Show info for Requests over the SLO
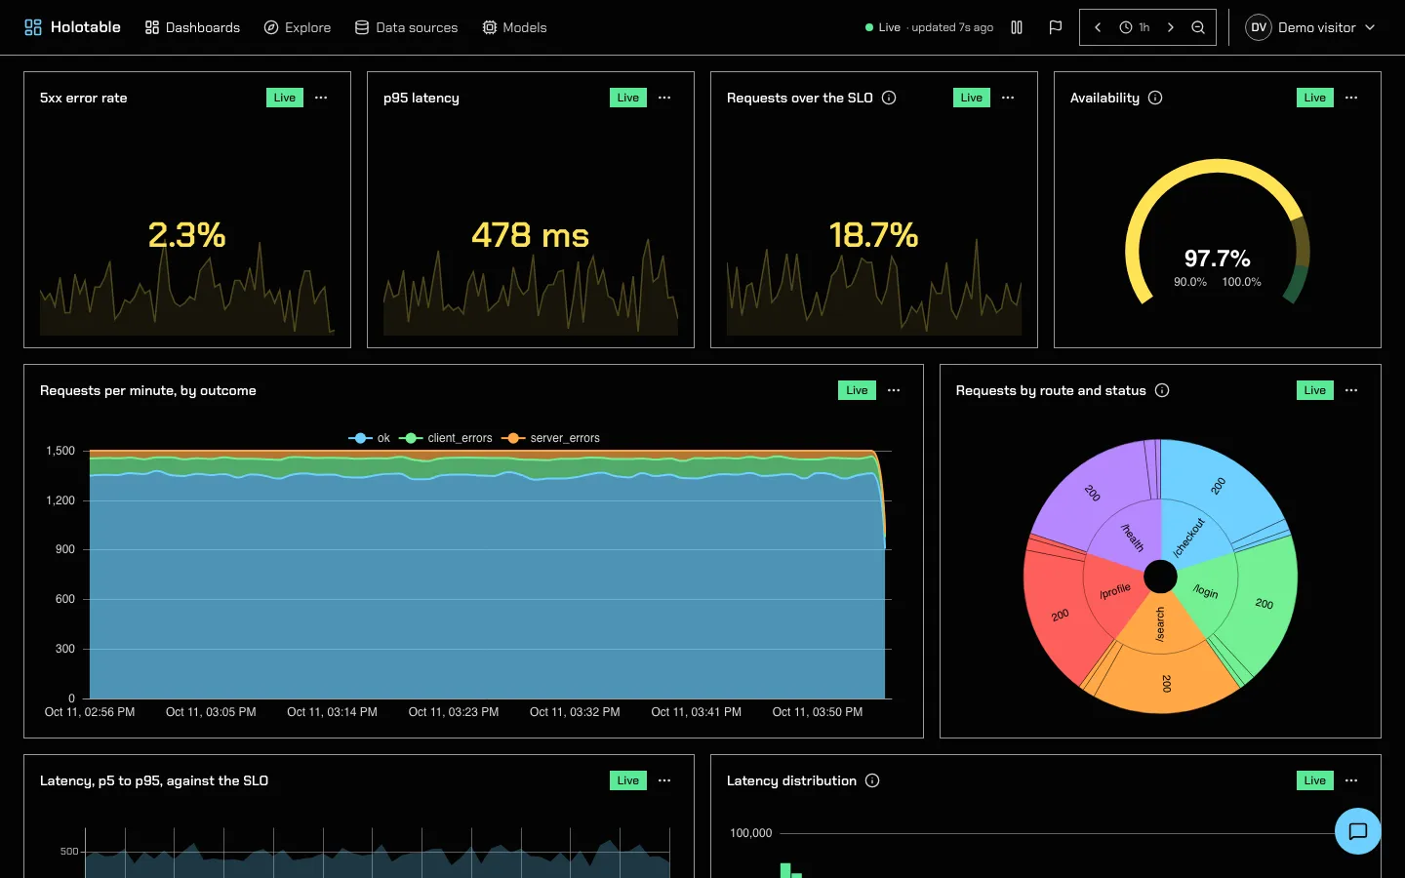 pyautogui.click(x=889, y=98)
